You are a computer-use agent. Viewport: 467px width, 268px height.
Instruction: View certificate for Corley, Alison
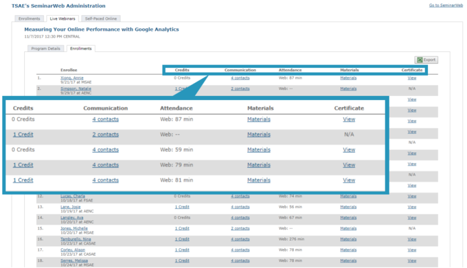pyautogui.click(x=412, y=249)
